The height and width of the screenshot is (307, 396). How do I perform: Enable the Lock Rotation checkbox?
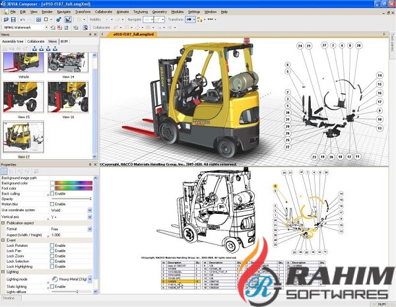(x=52, y=246)
